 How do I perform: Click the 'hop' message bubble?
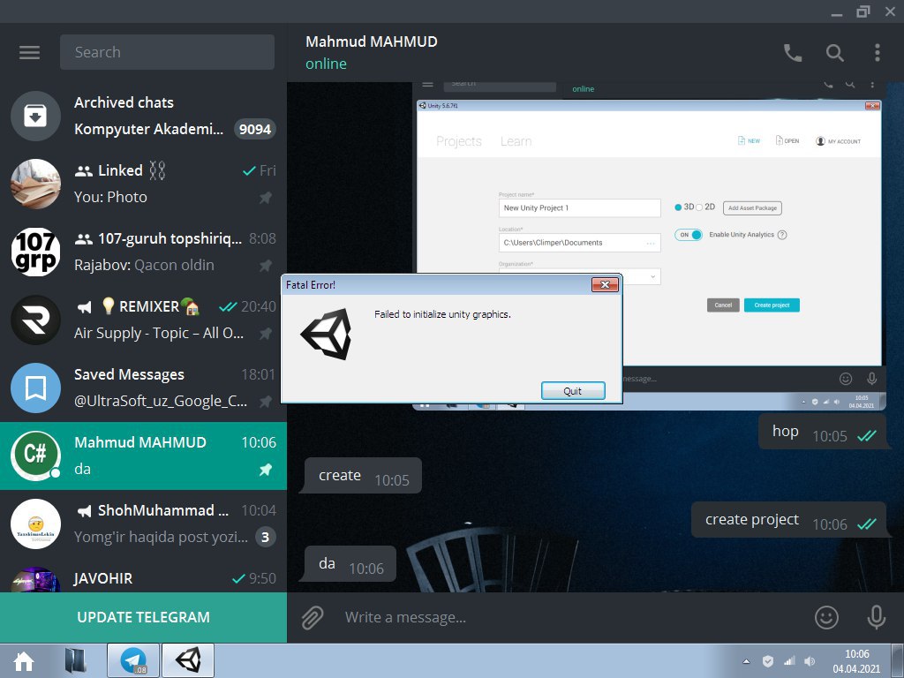click(x=824, y=433)
